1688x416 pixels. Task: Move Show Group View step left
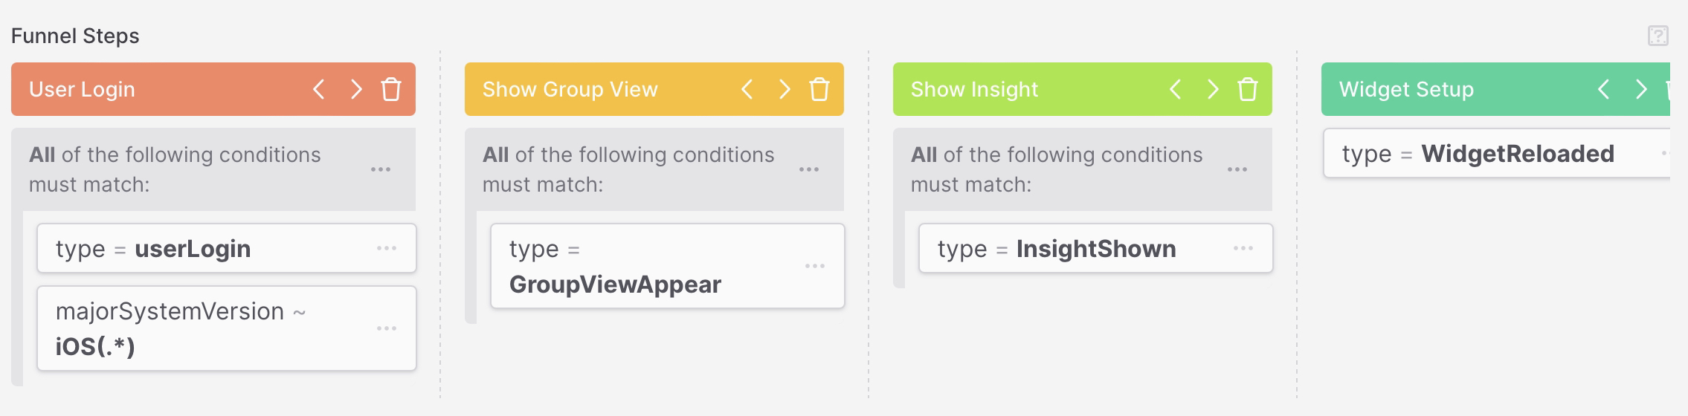click(x=747, y=90)
